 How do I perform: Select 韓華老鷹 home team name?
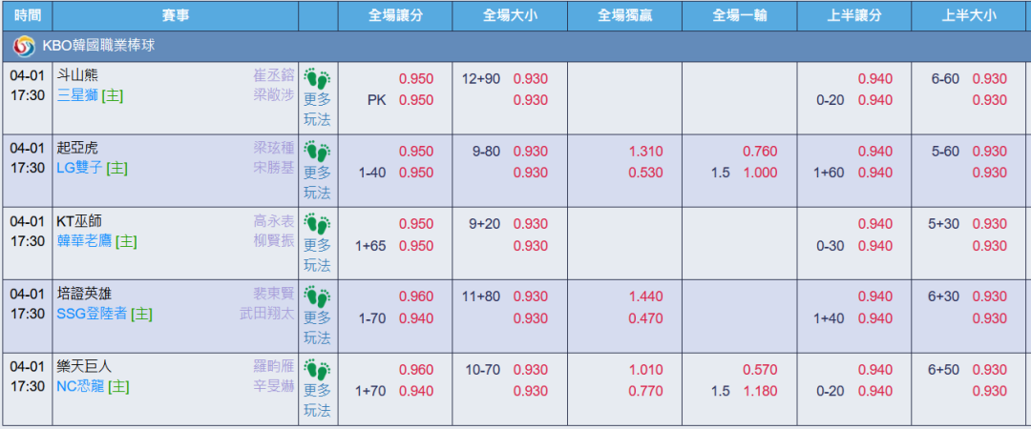pyautogui.click(x=84, y=241)
